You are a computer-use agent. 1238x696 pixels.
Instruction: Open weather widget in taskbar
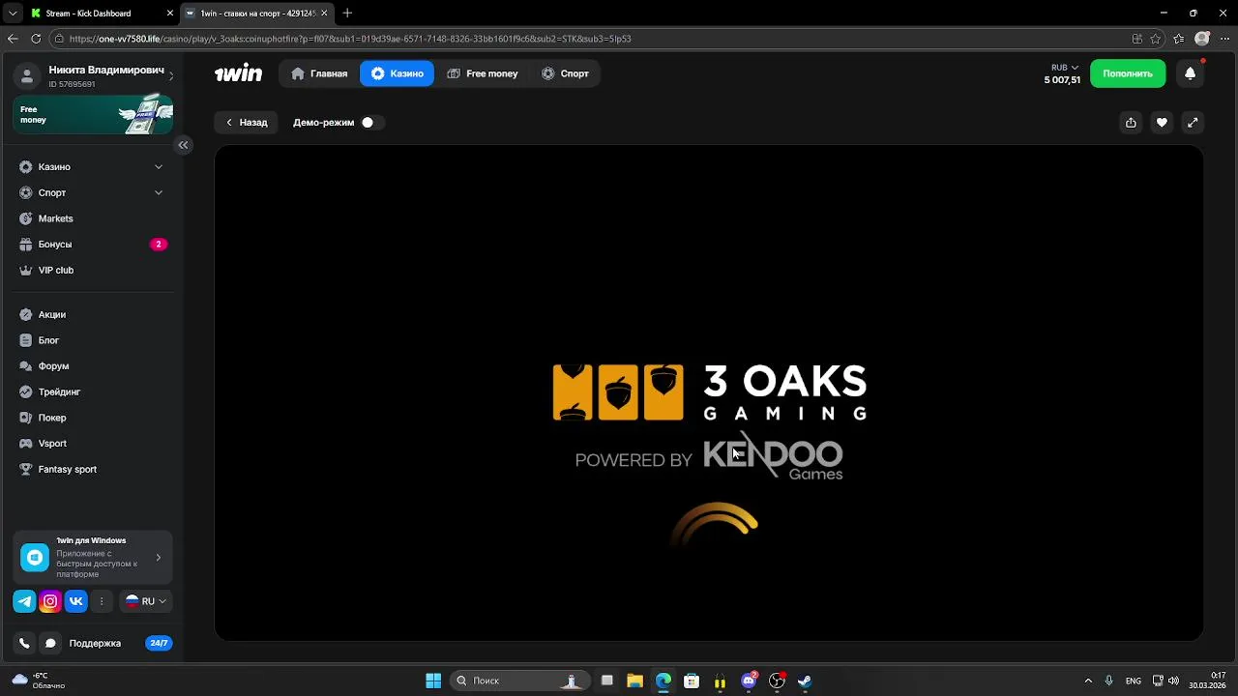(41, 681)
